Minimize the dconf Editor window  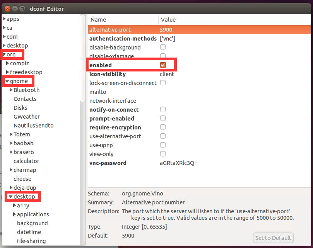pos(15,8)
